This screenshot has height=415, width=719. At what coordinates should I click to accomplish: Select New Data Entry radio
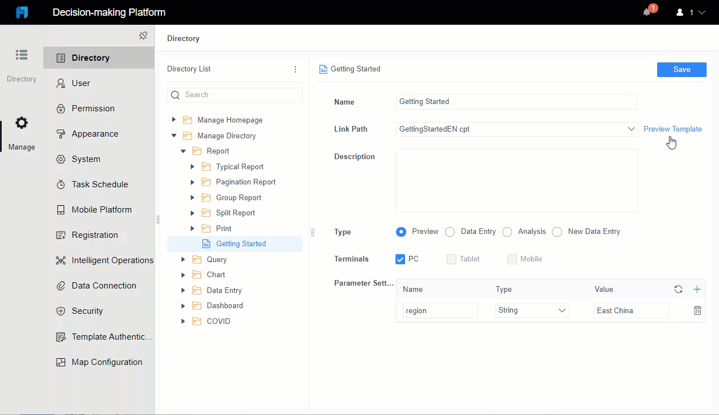tap(557, 232)
